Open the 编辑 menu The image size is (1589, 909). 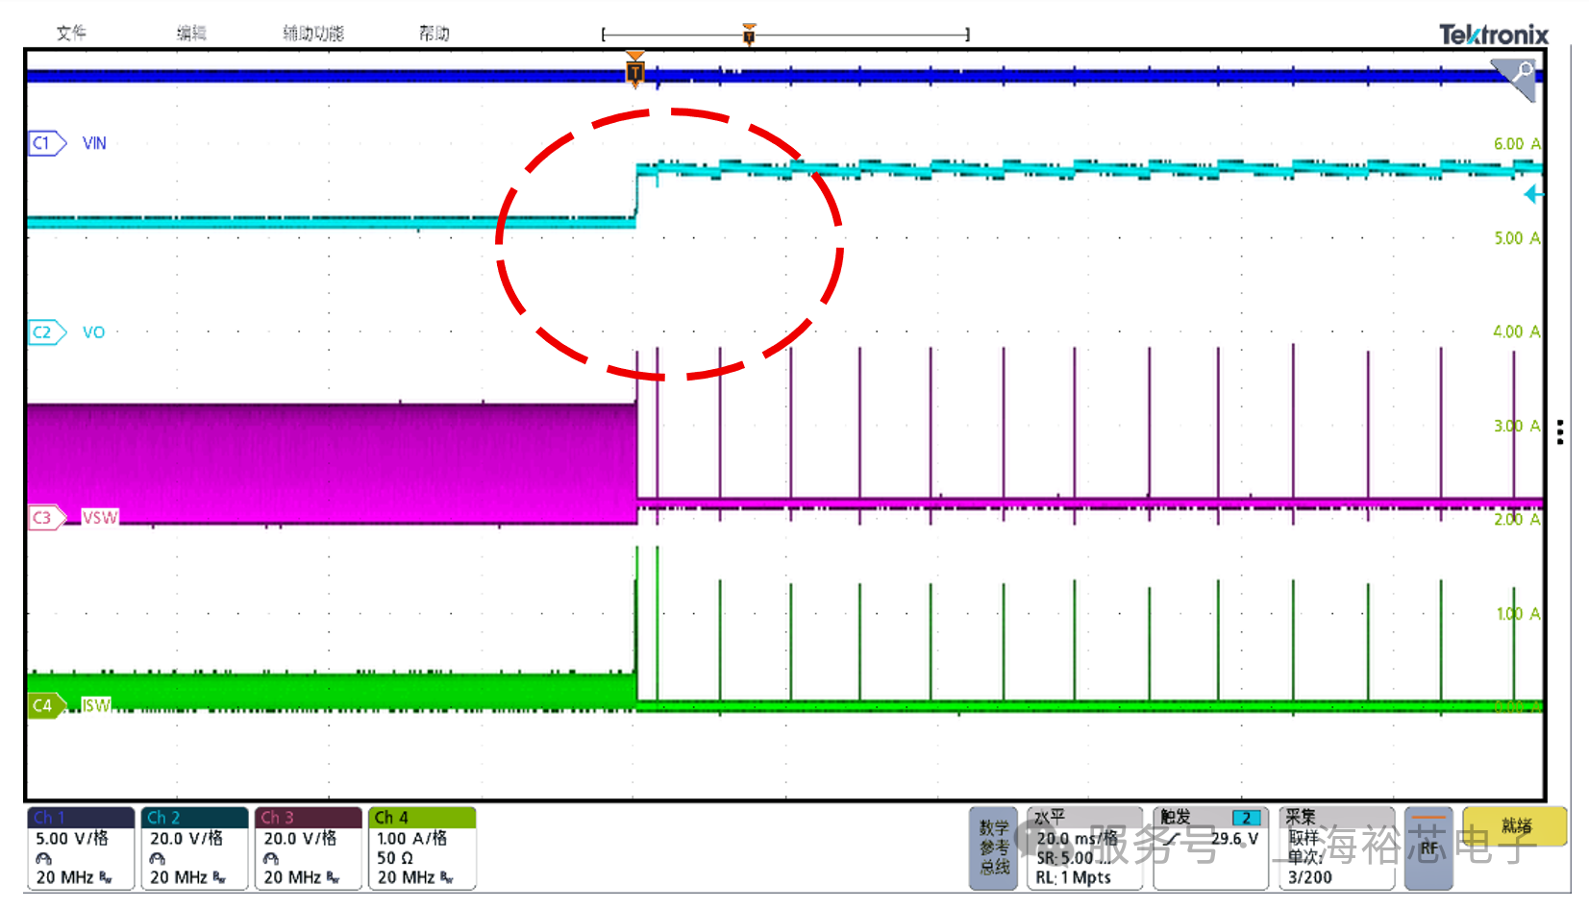point(191,33)
